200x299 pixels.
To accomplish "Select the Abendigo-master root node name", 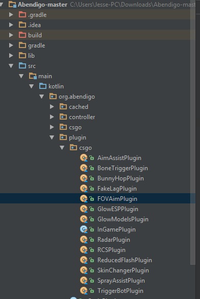I will click(x=43, y=5).
